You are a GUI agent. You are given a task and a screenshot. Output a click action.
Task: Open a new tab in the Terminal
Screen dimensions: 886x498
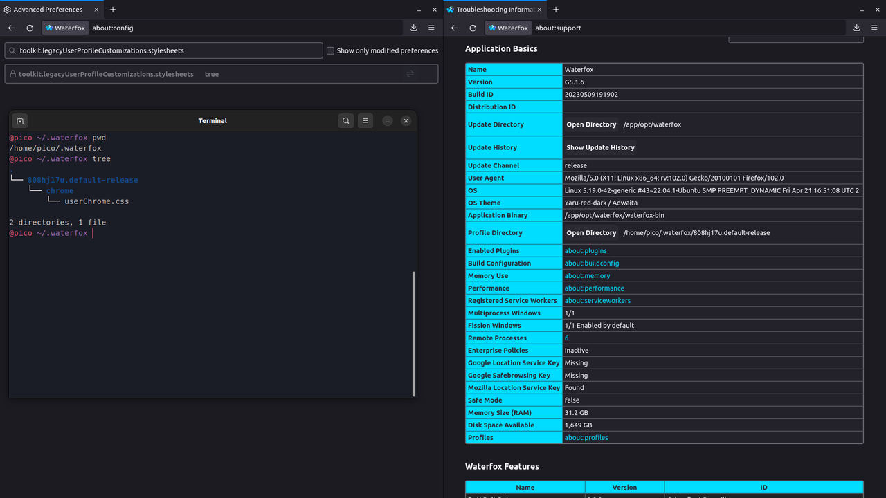[x=20, y=120]
